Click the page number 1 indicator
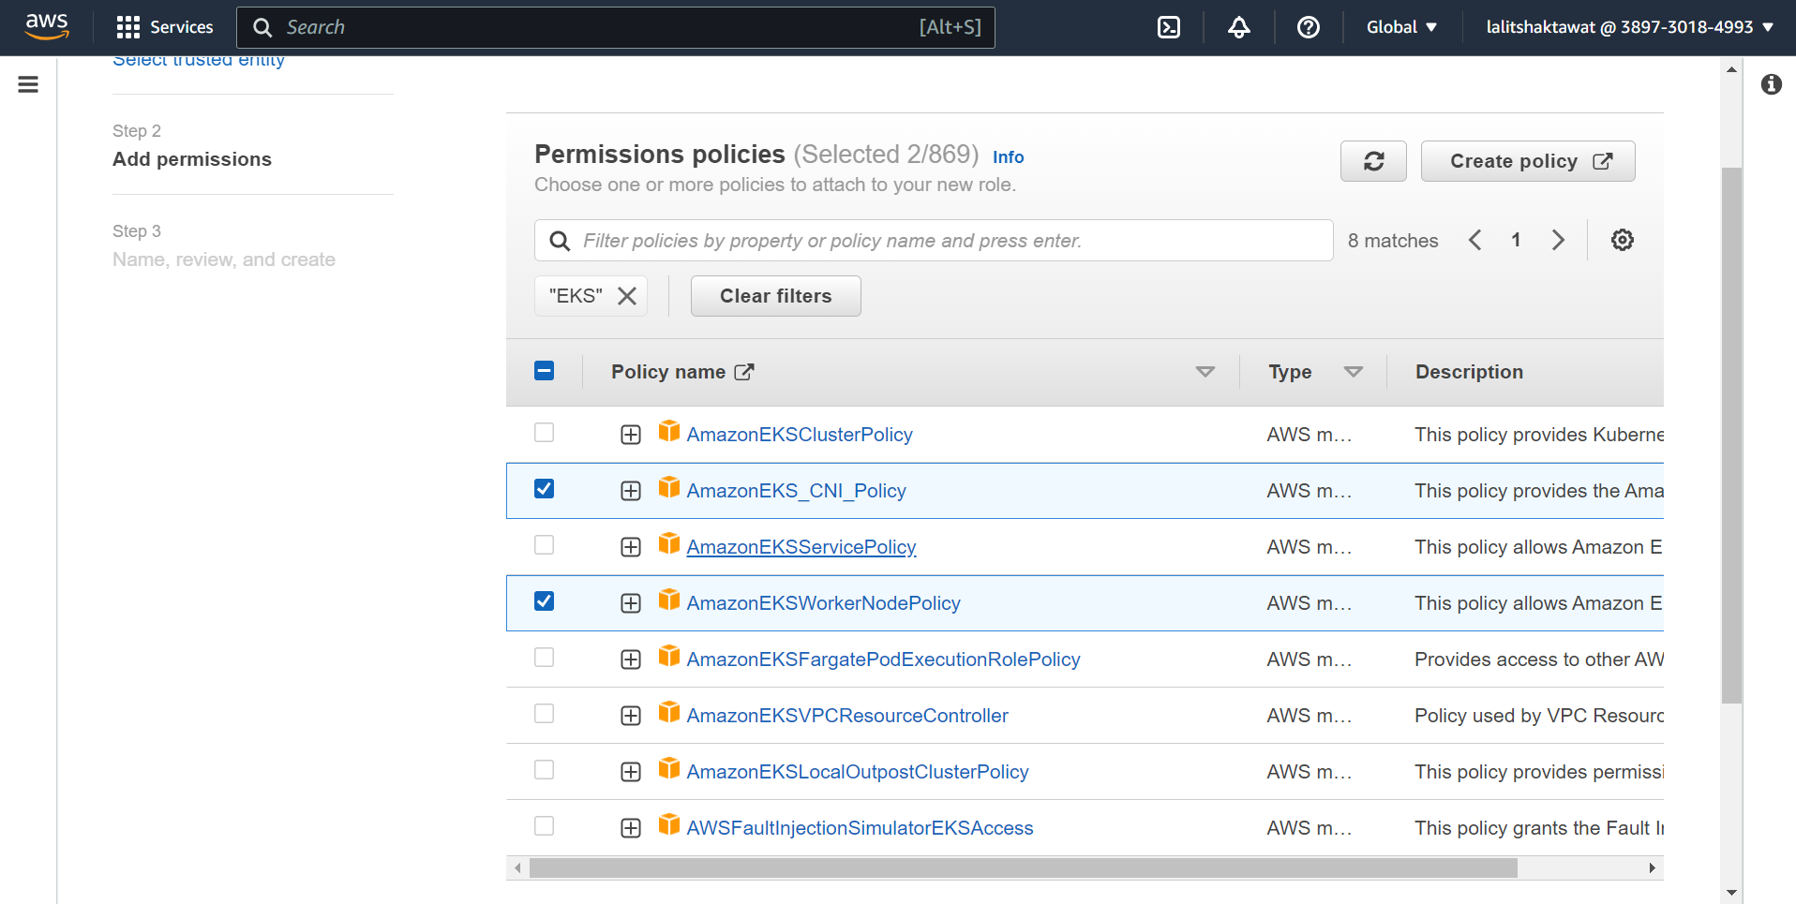 point(1516,240)
